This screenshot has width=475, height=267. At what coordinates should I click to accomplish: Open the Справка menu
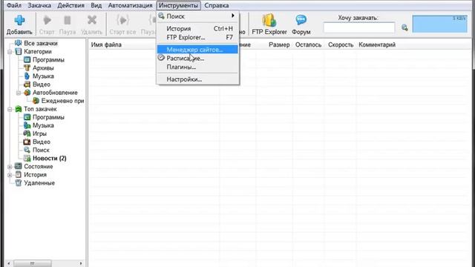pos(216,5)
